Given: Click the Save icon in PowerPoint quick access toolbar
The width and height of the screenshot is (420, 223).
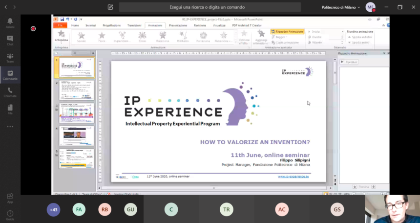Looking at the screenshot, I should 62,20.
